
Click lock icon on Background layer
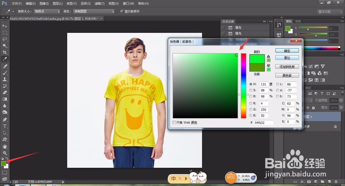(x=335, y=126)
